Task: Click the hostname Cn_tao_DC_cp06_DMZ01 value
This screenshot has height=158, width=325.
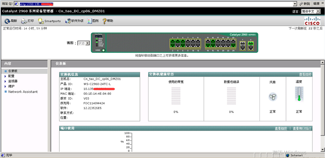Action: 102,79
